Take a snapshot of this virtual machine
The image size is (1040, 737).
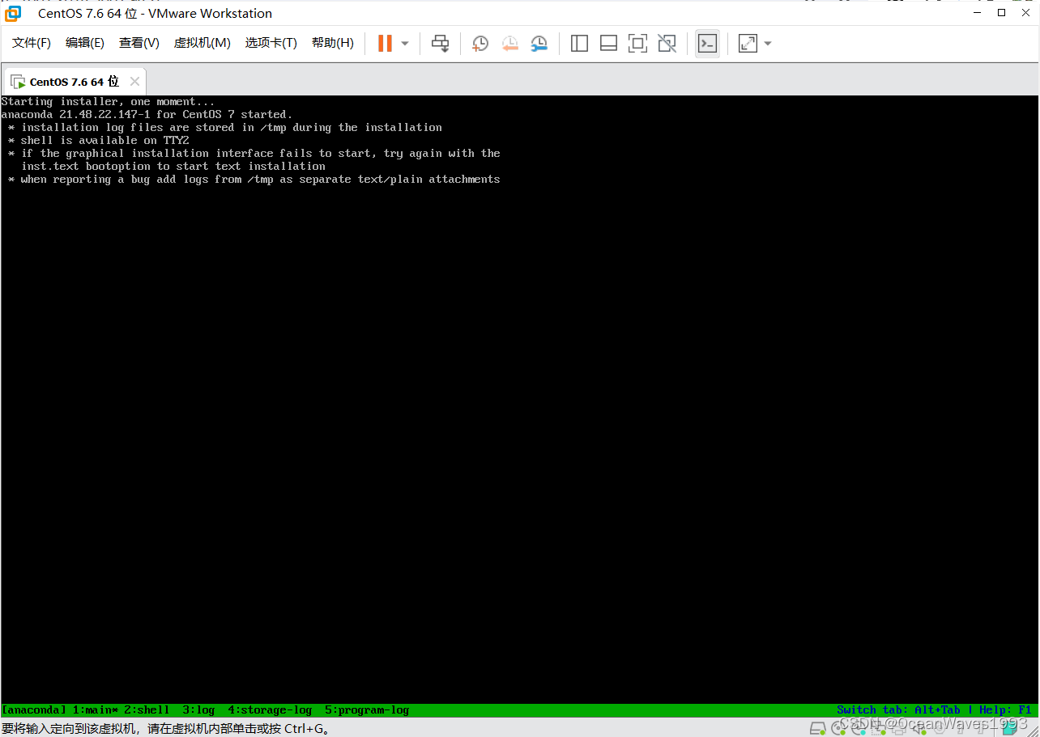[x=480, y=43]
